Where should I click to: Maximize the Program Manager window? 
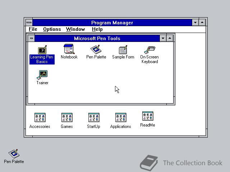pyautogui.click(x=202, y=23)
